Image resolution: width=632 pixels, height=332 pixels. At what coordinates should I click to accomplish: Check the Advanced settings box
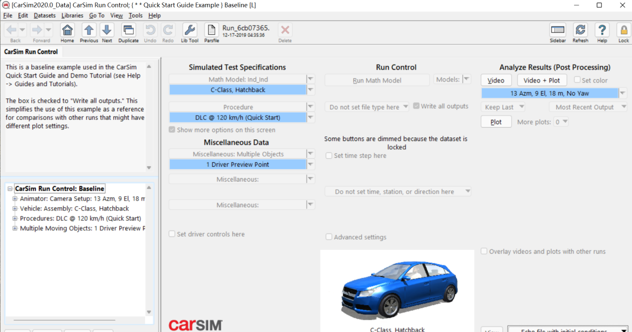coord(329,237)
